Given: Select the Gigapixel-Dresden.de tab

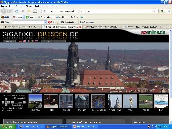Looking at the screenshot, I should pyautogui.click(x=62, y=27).
